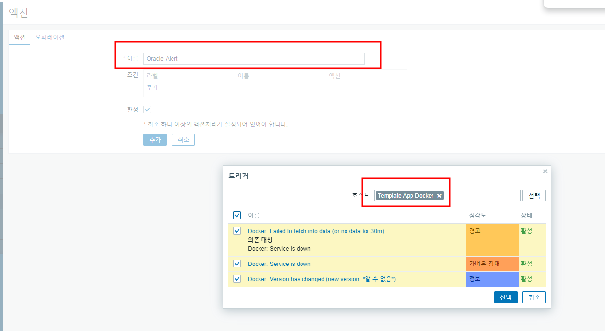
Task: Open Docker: Failed to fetch info data trigger link
Action: point(316,231)
